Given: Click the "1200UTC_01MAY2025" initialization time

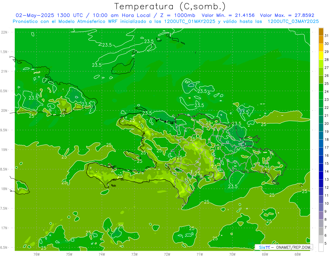Looking at the screenshot, I should 190,21.
